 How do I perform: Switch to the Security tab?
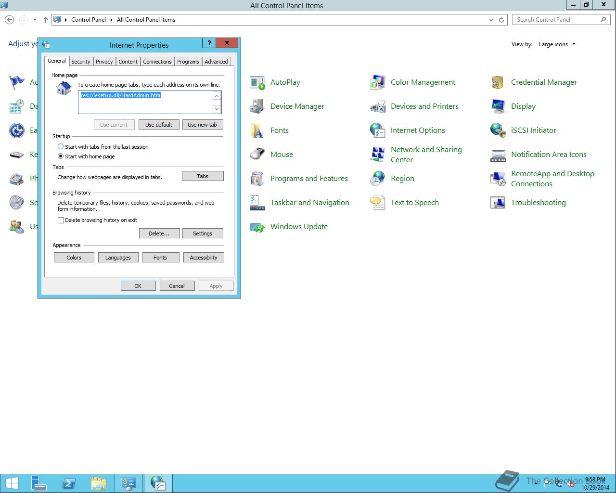81,62
